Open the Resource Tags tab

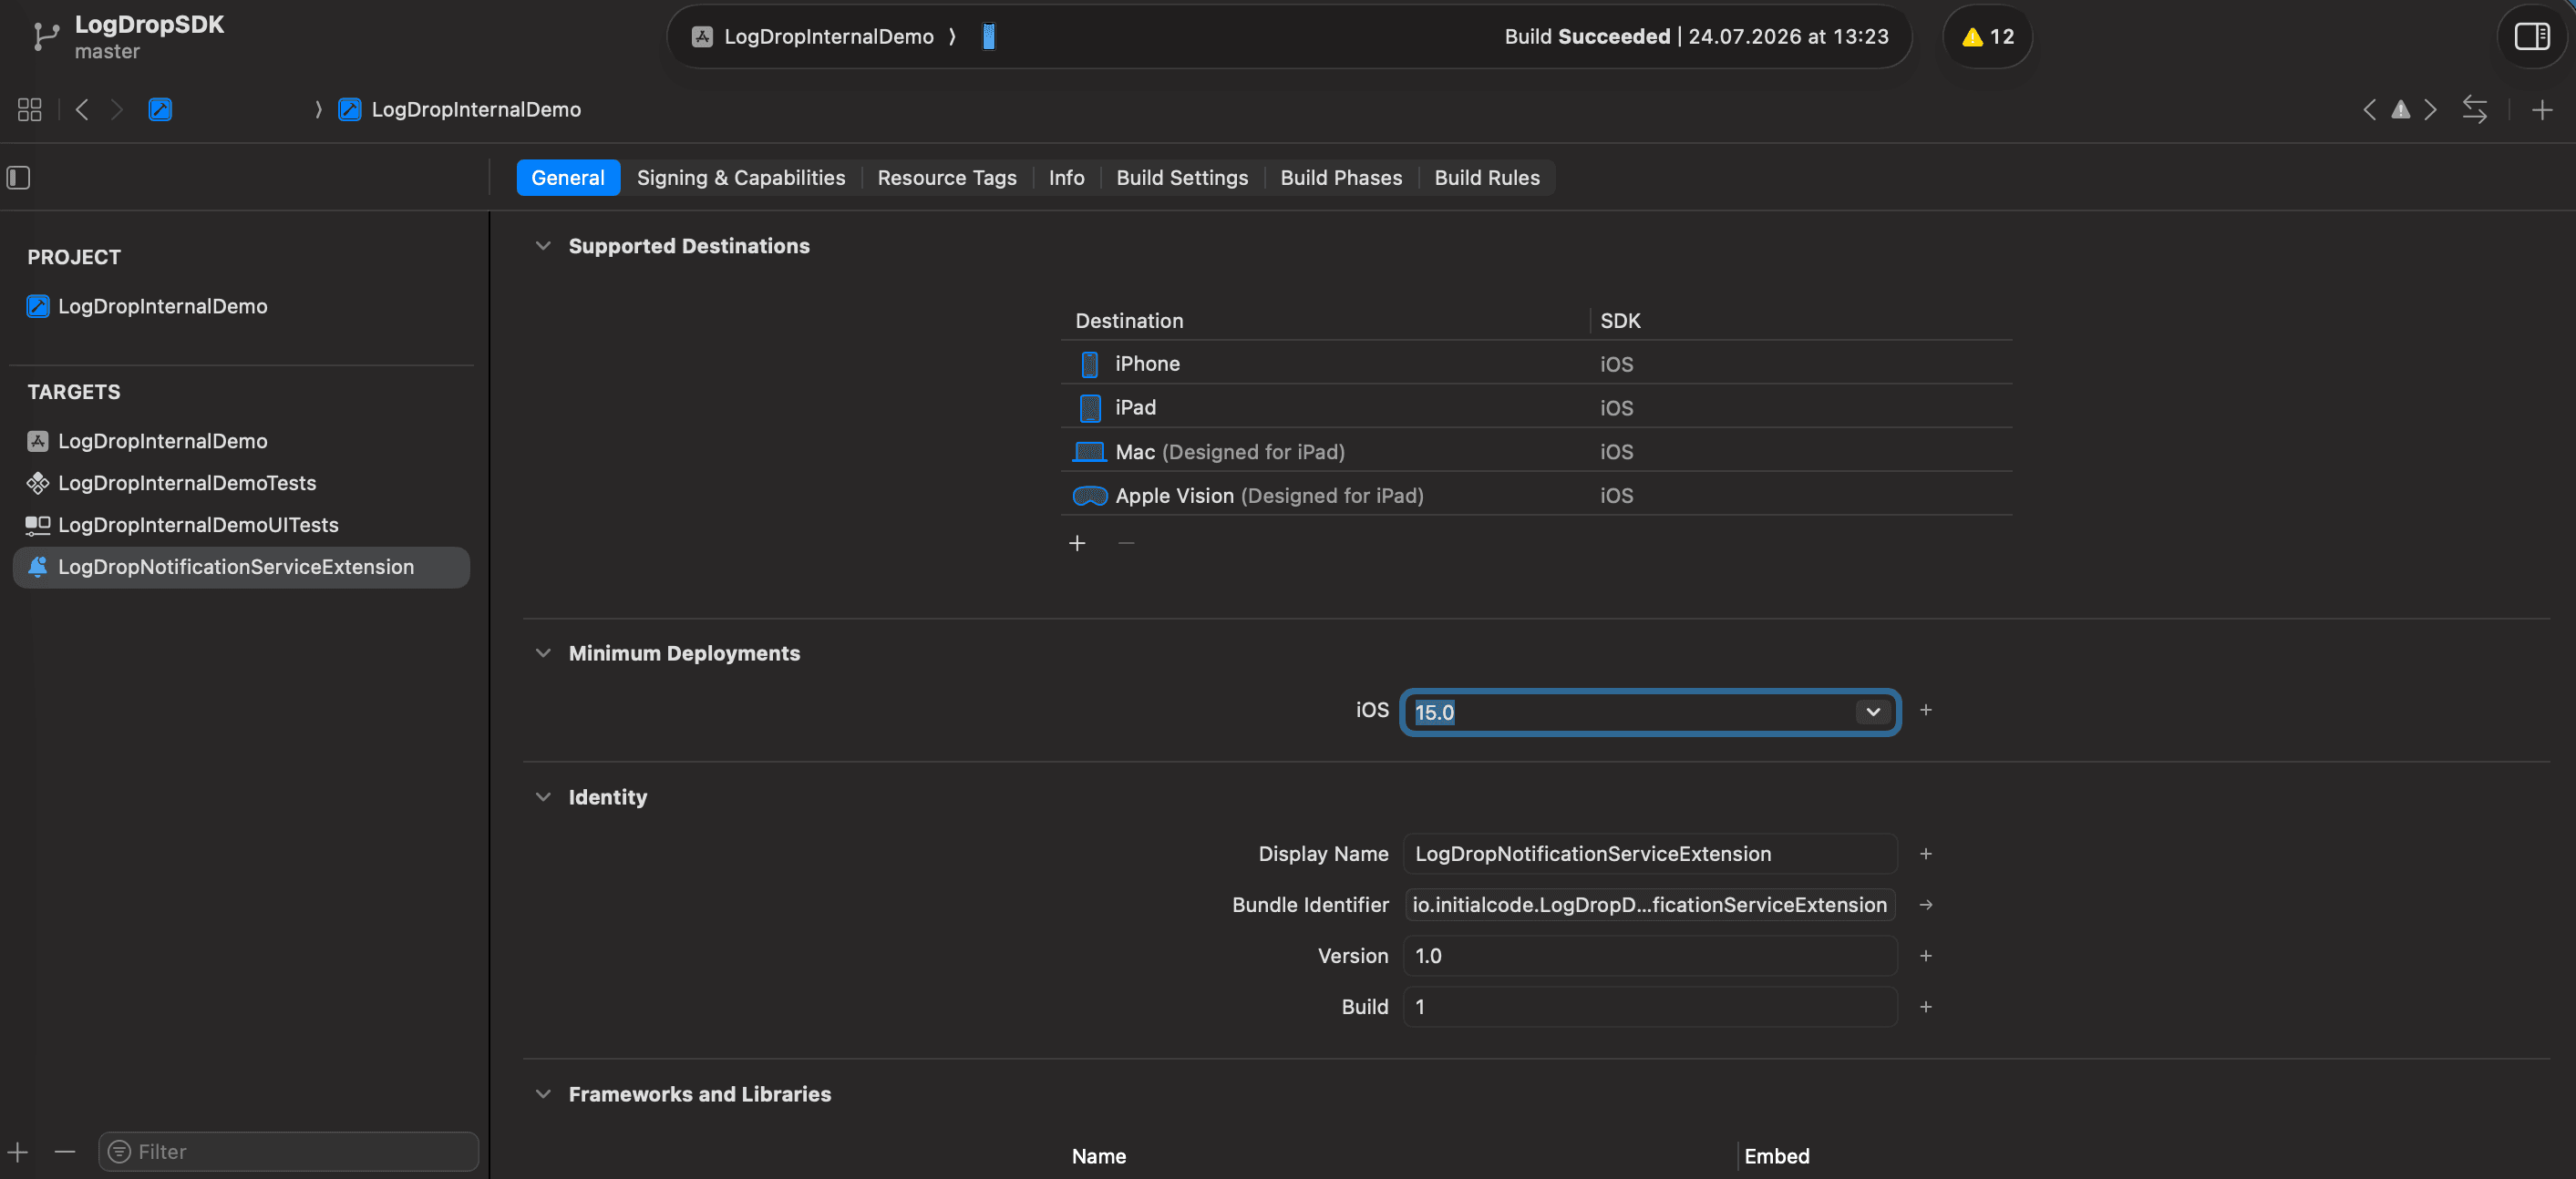click(x=946, y=178)
